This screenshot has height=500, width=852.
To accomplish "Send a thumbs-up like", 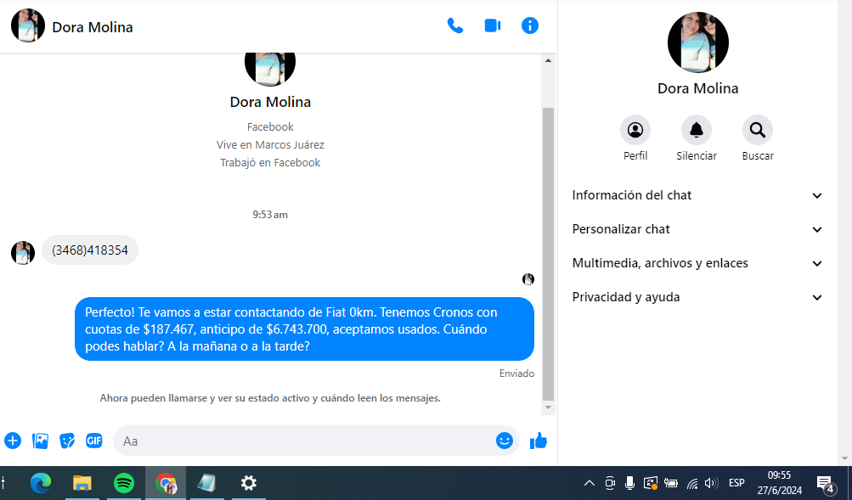I will tap(539, 441).
